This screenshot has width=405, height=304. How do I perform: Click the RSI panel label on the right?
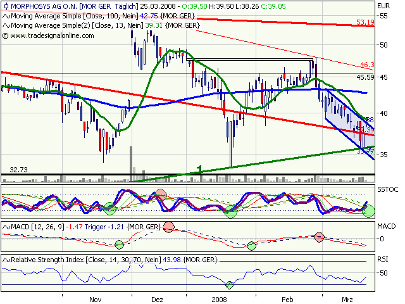coord(383,259)
